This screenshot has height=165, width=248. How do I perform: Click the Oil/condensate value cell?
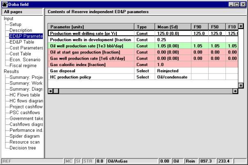pos(173,77)
